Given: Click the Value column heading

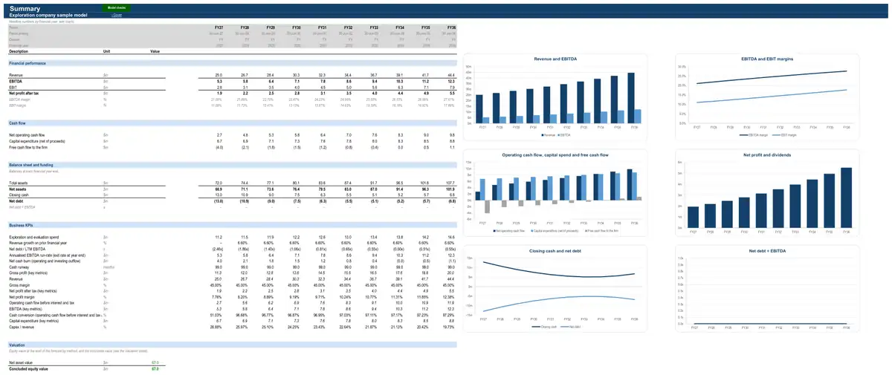Looking at the screenshot, I should 155,51.
